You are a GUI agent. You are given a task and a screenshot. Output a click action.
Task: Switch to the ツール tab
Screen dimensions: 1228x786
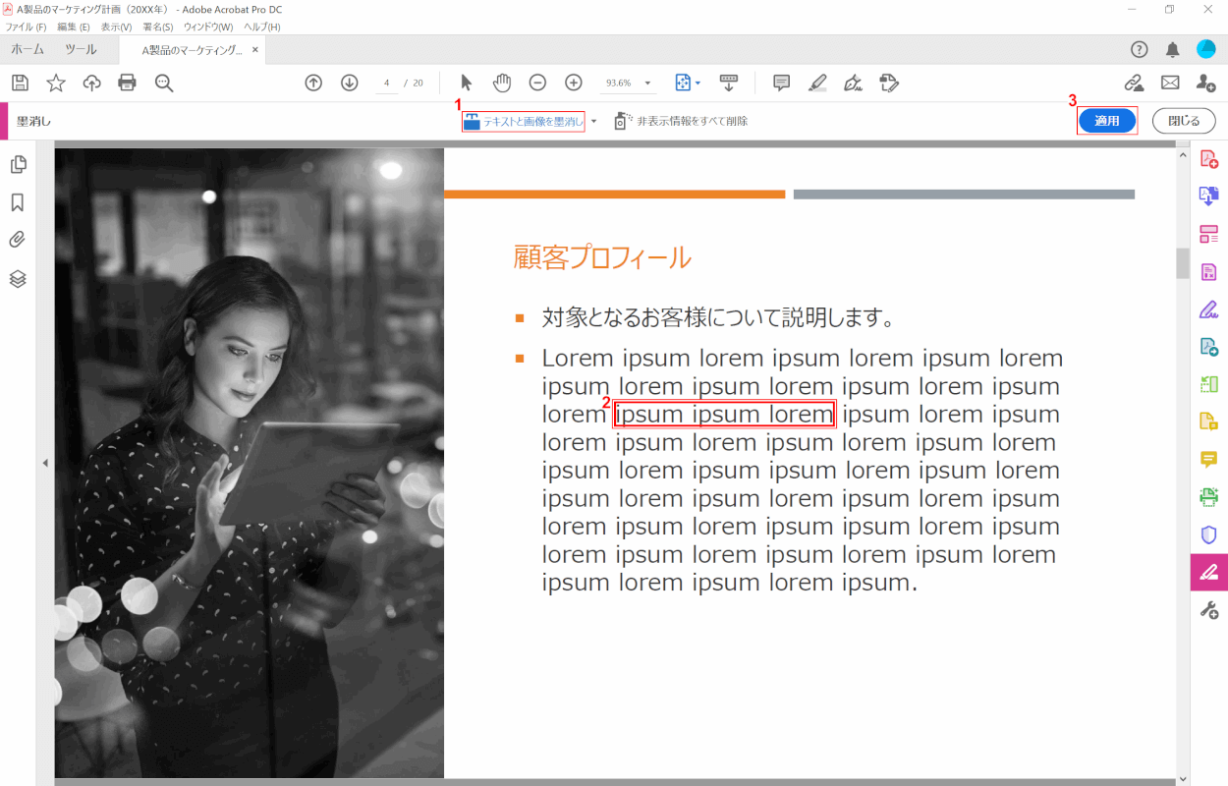[81, 50]
